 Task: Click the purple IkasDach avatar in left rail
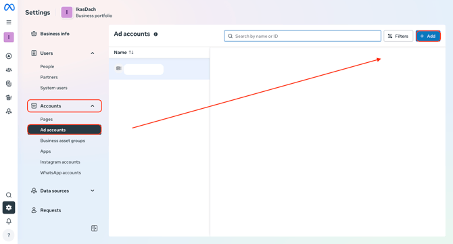(9, 37)
